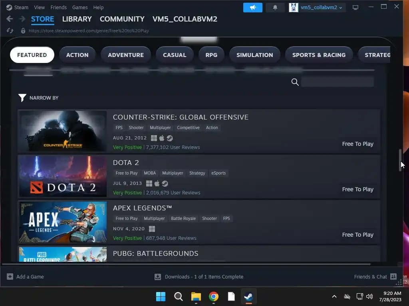
Task: Click the FPS tag on Counter-Strike
Action: pyautogui.click(x=119, y=127)
